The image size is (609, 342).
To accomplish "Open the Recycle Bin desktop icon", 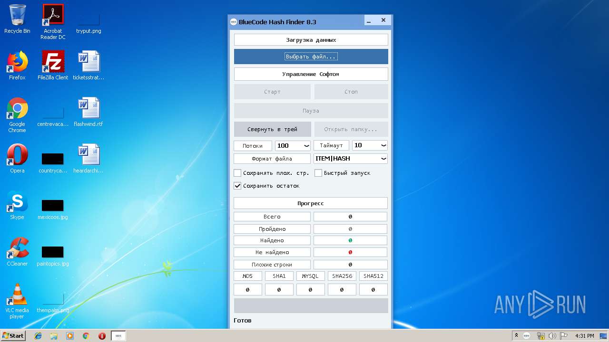I will (x=17, y=19).
